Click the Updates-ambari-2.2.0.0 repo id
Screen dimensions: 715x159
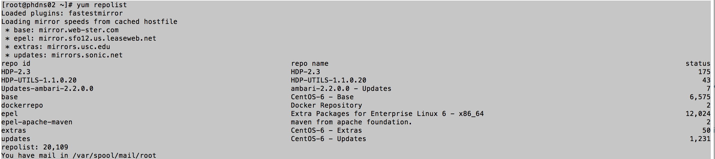pyautogui.click(x=47, y=89)
